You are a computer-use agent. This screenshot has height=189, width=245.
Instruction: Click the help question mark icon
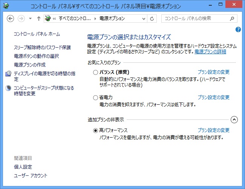coord(238,29)
